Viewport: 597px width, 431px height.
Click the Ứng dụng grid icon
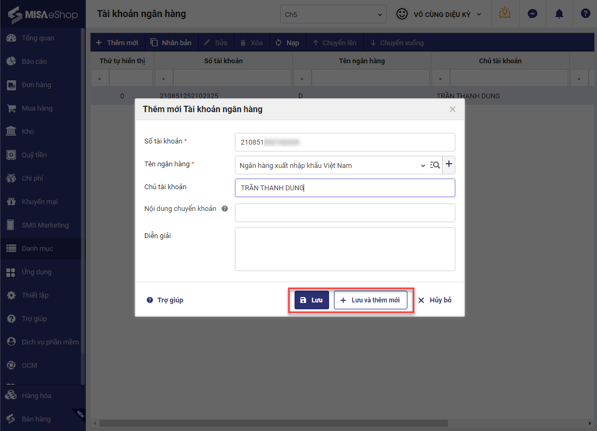coord(11,272)
